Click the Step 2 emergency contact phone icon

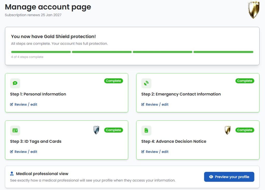pos(146,83)
